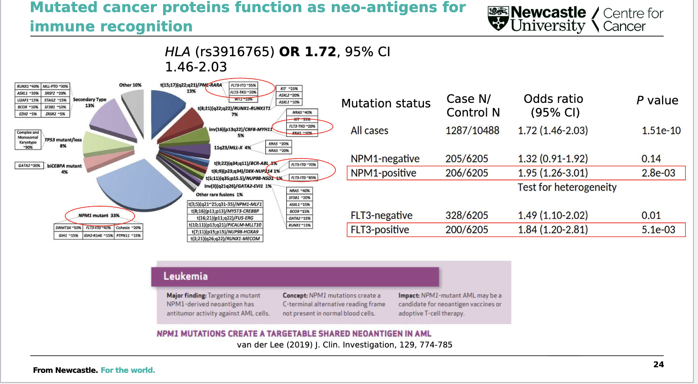Click the 'Other rare fusions 1%' label

tap(219, 194)
